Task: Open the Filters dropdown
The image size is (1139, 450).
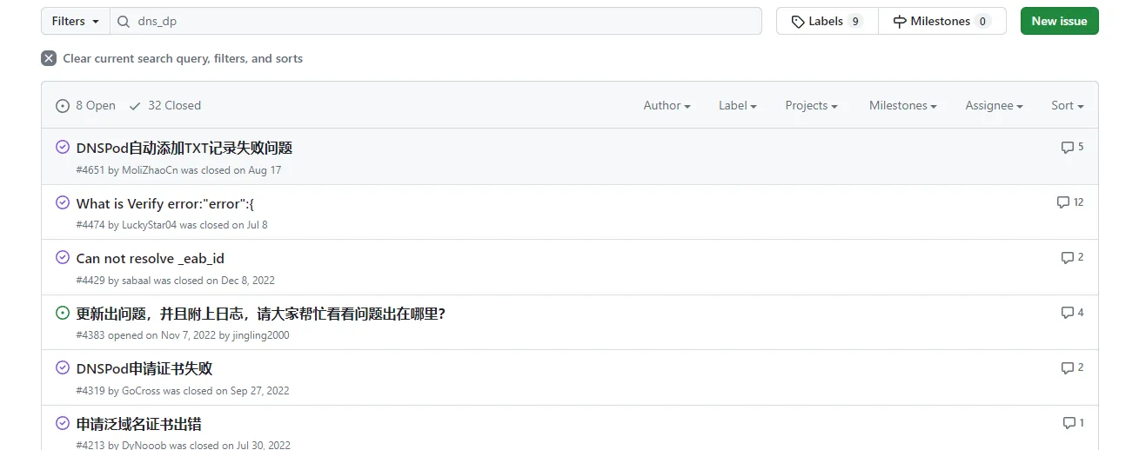Action: point(75,21)
